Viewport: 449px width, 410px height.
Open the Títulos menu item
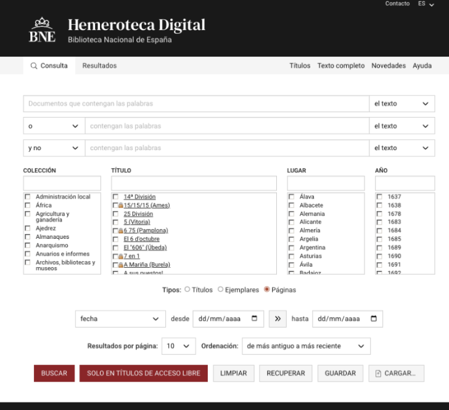tap(300, 66)
